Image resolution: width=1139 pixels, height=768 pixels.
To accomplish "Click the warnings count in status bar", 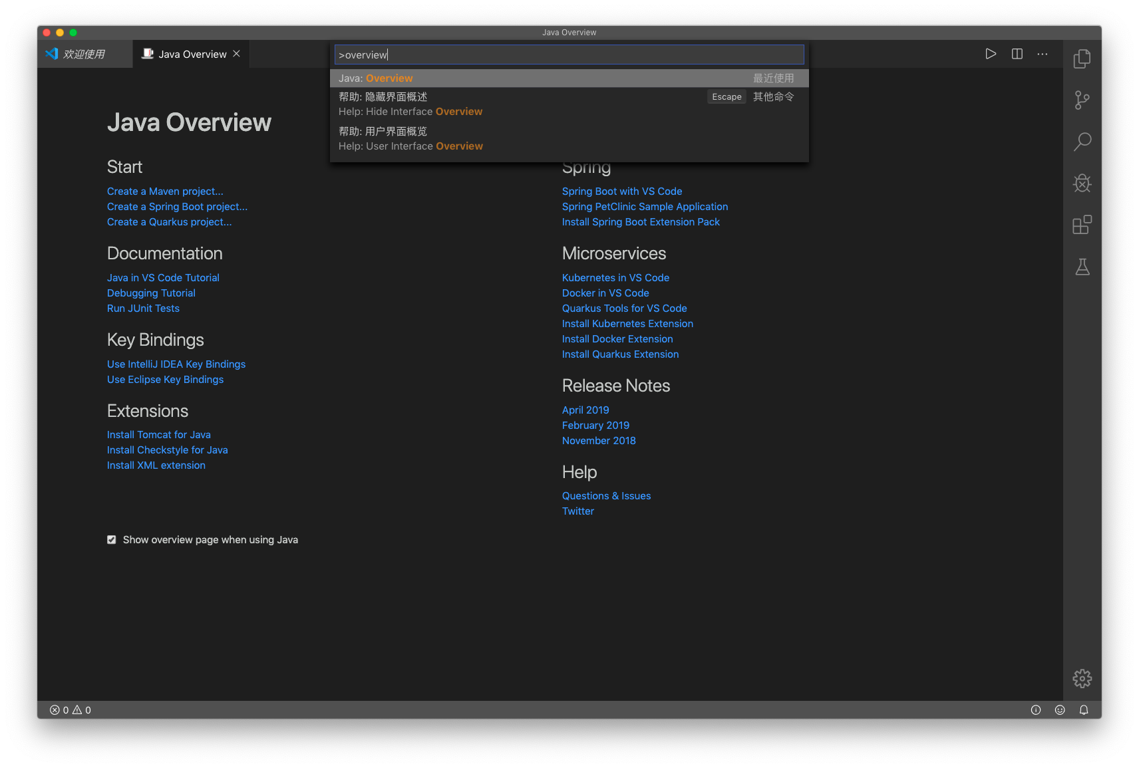I will pyautogui.click(x=82, y=710).
